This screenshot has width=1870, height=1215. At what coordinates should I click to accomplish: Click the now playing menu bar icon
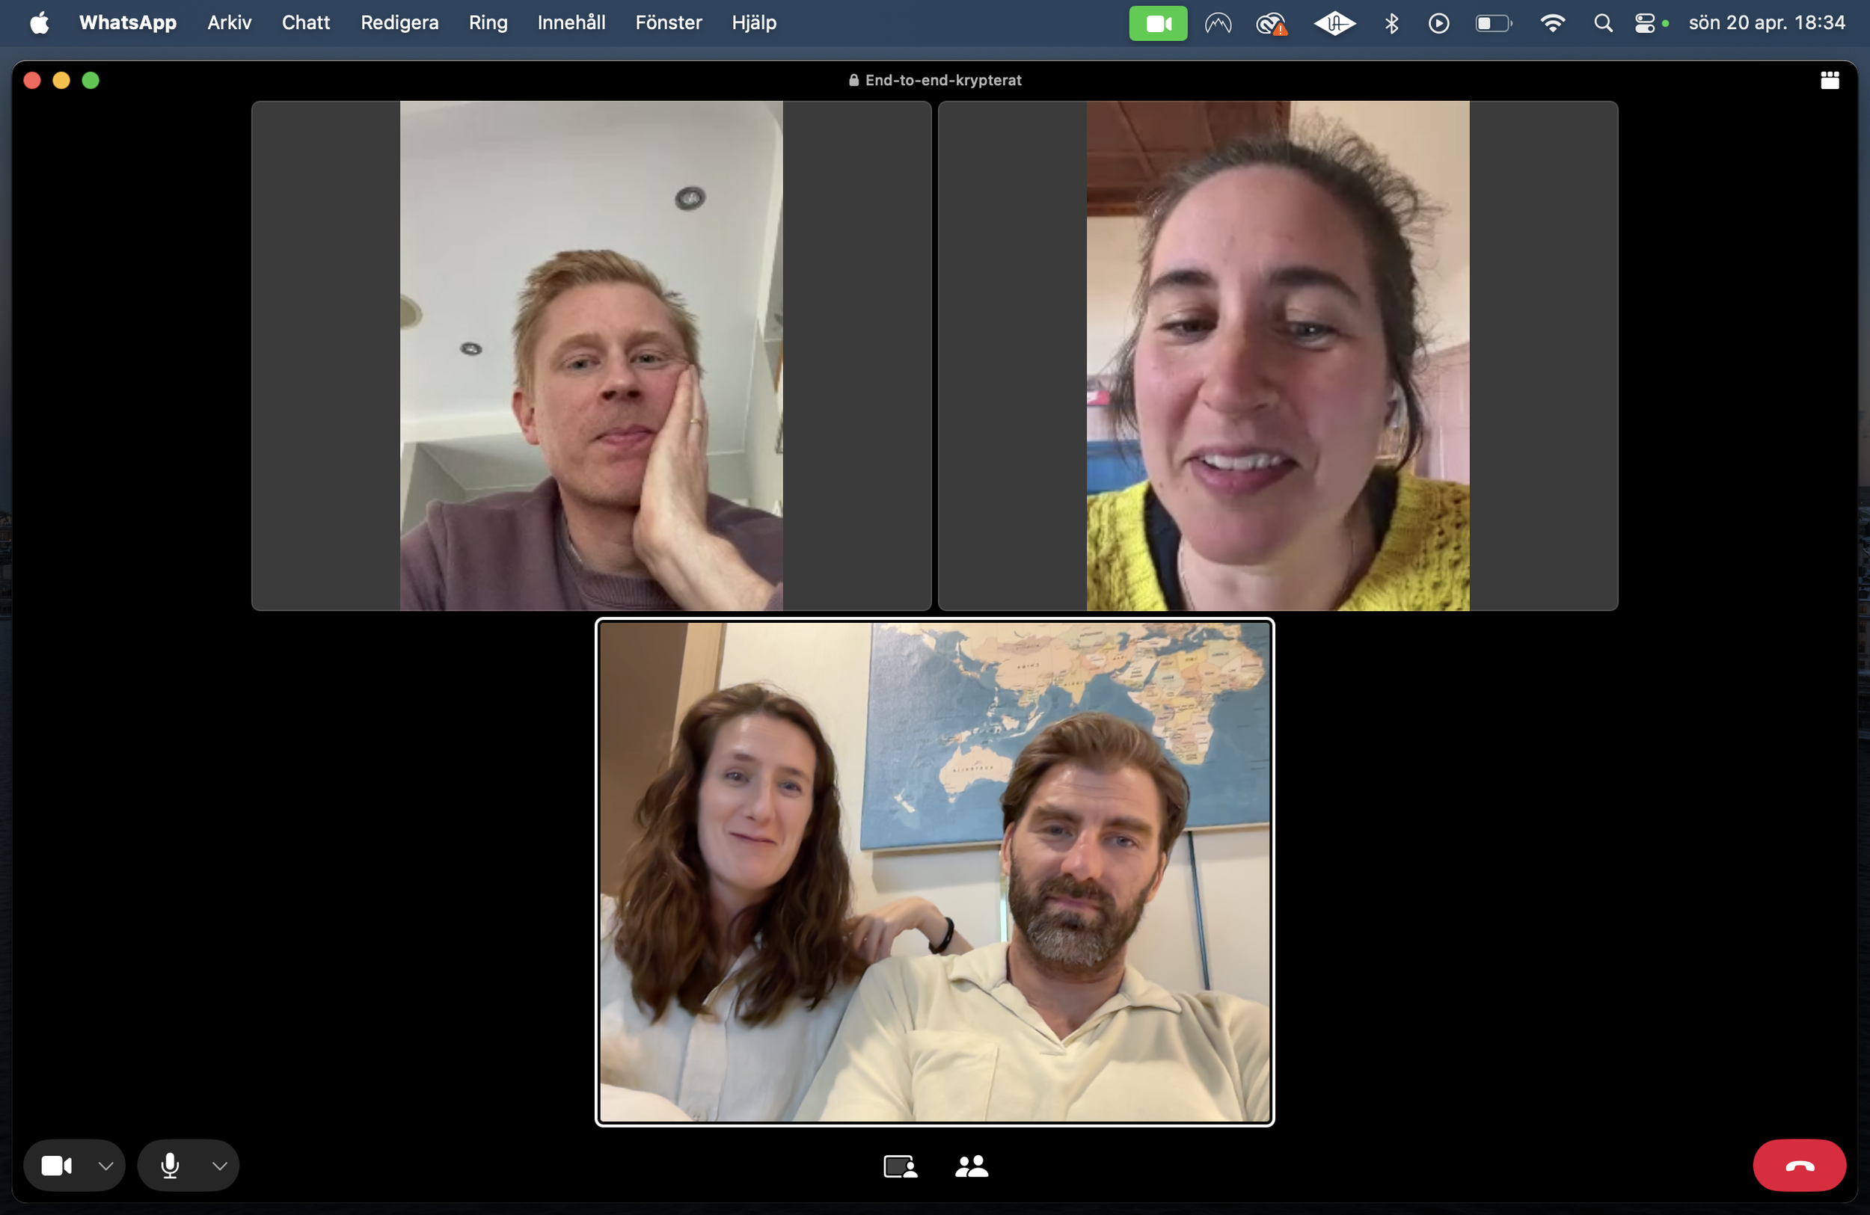pyautogui.click(x=1438, y=22)
